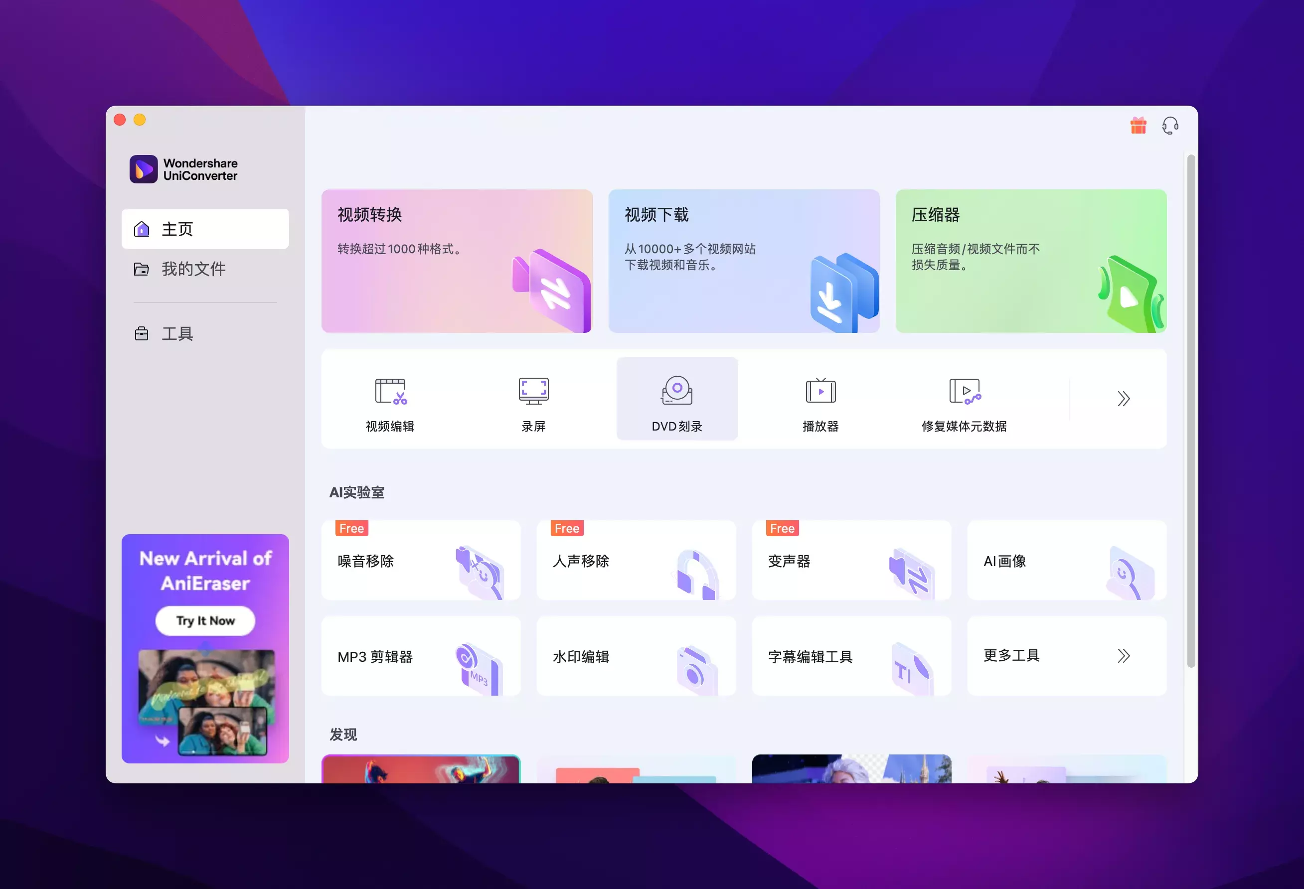Open the 视频编辑 video editor tool

(x=390, y=399)
